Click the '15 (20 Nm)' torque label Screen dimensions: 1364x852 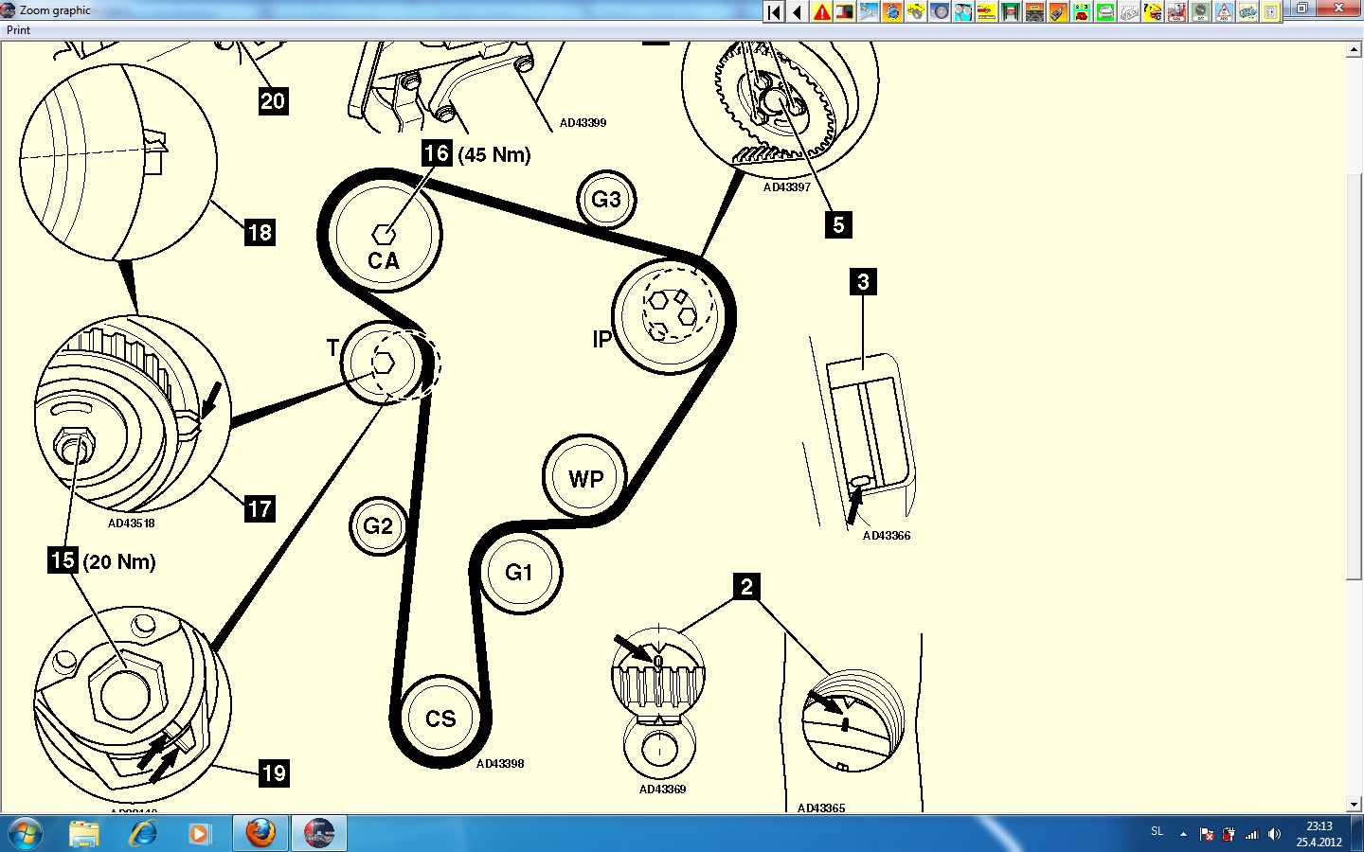pos(102,560)
